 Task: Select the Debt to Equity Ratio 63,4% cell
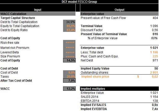point(69,30)
